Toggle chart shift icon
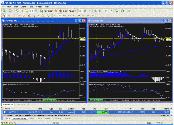 pyautogui.click(x=111, y=11)
